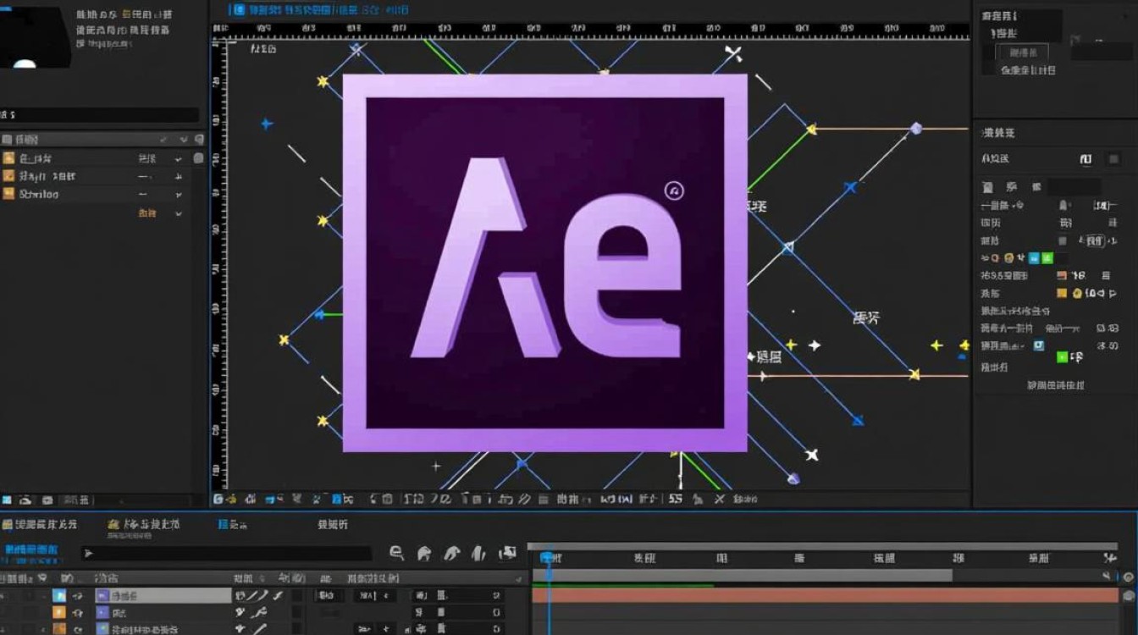Image resolution: width=1138 pixels, height=635 pixels.
Task: Click the speech-bubble icon in the project panel header
Action: tap(199, 139)
